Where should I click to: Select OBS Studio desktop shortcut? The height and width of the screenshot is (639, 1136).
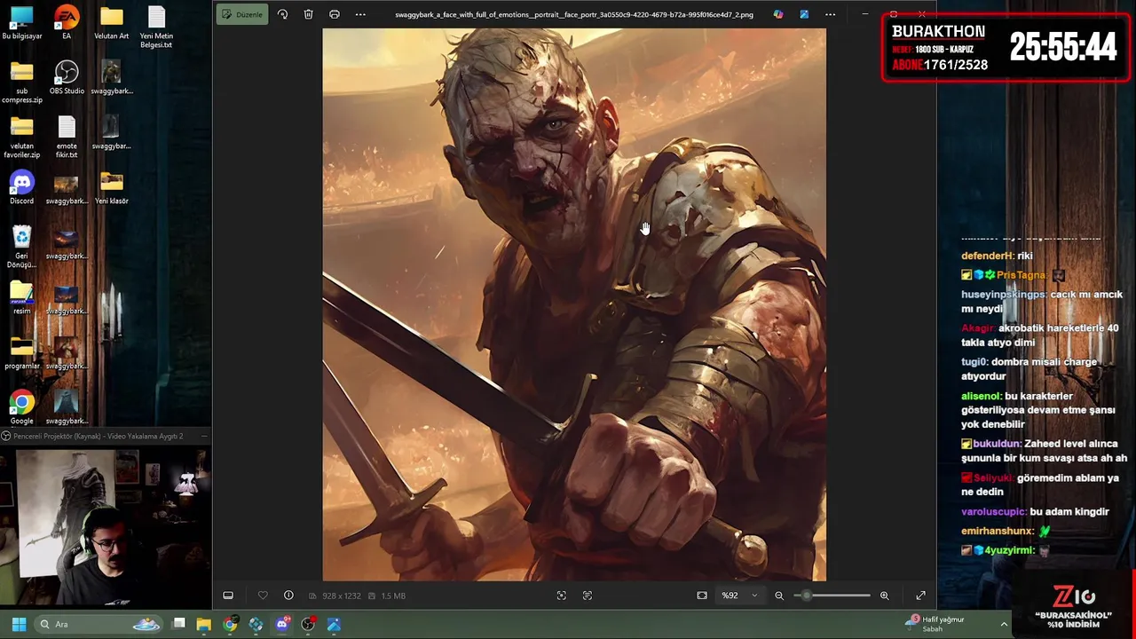click(67, 78)
